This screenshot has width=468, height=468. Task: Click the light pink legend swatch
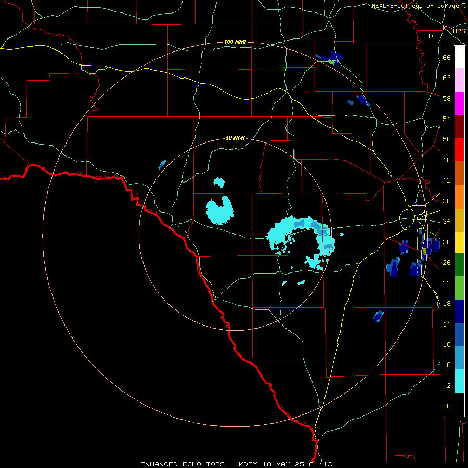pyautogui.click(x=459, y=80)
